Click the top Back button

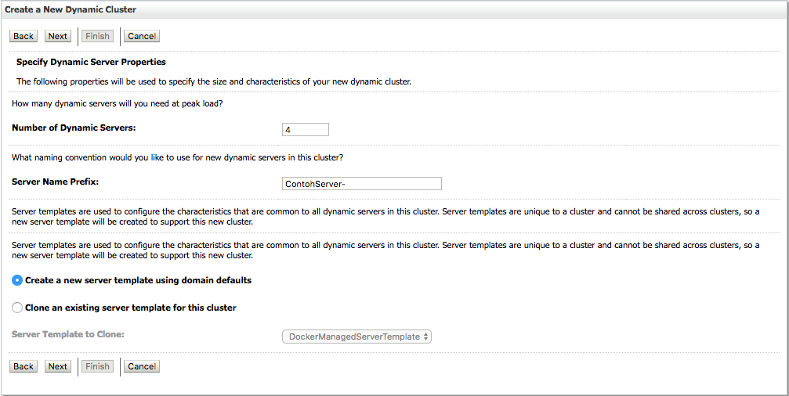[x=24, y=36]
